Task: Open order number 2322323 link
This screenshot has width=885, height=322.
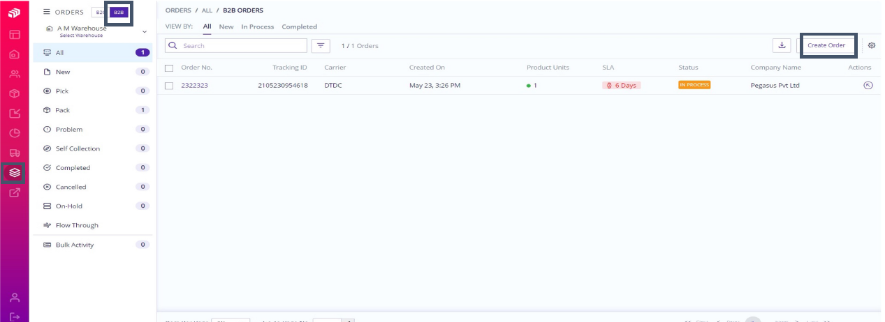Action: 194,85
